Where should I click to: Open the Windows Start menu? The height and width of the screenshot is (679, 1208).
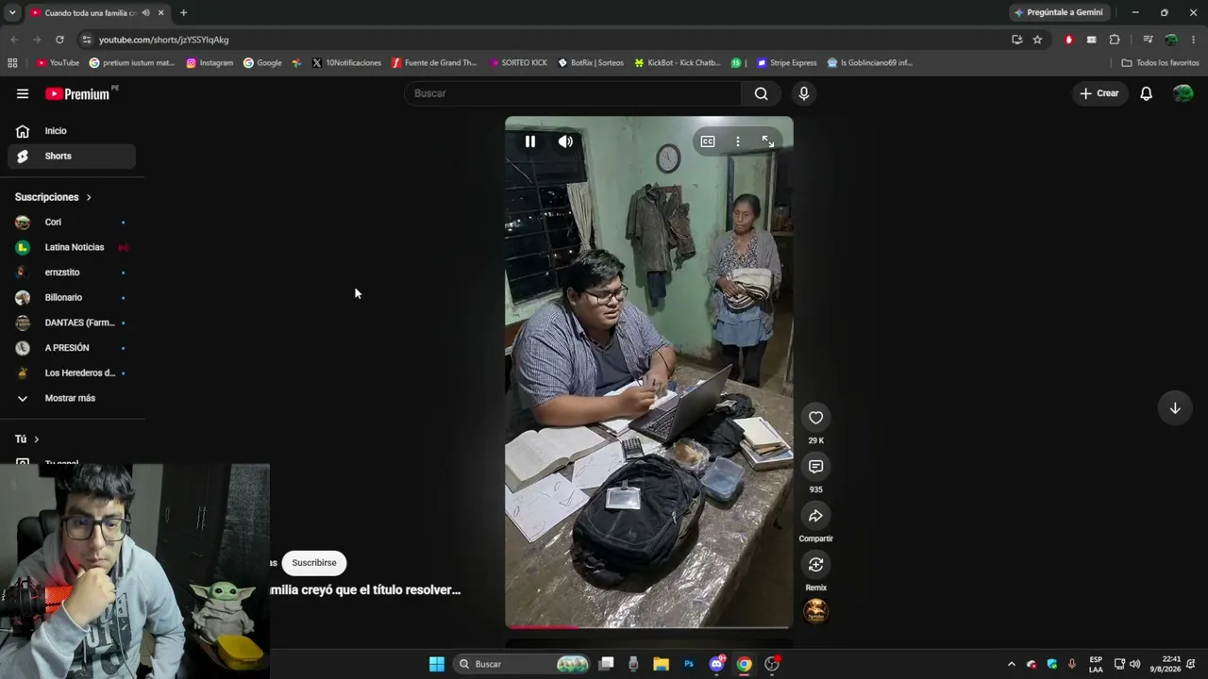click(x=437, y=664)
